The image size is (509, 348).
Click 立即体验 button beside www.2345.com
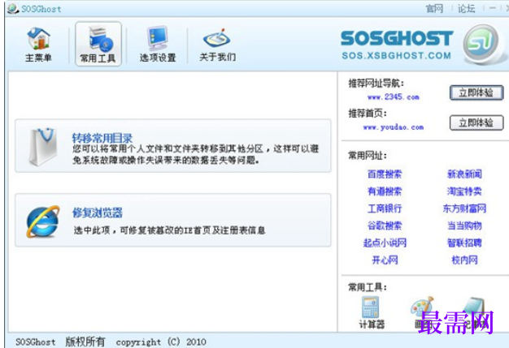coord(476,93)
